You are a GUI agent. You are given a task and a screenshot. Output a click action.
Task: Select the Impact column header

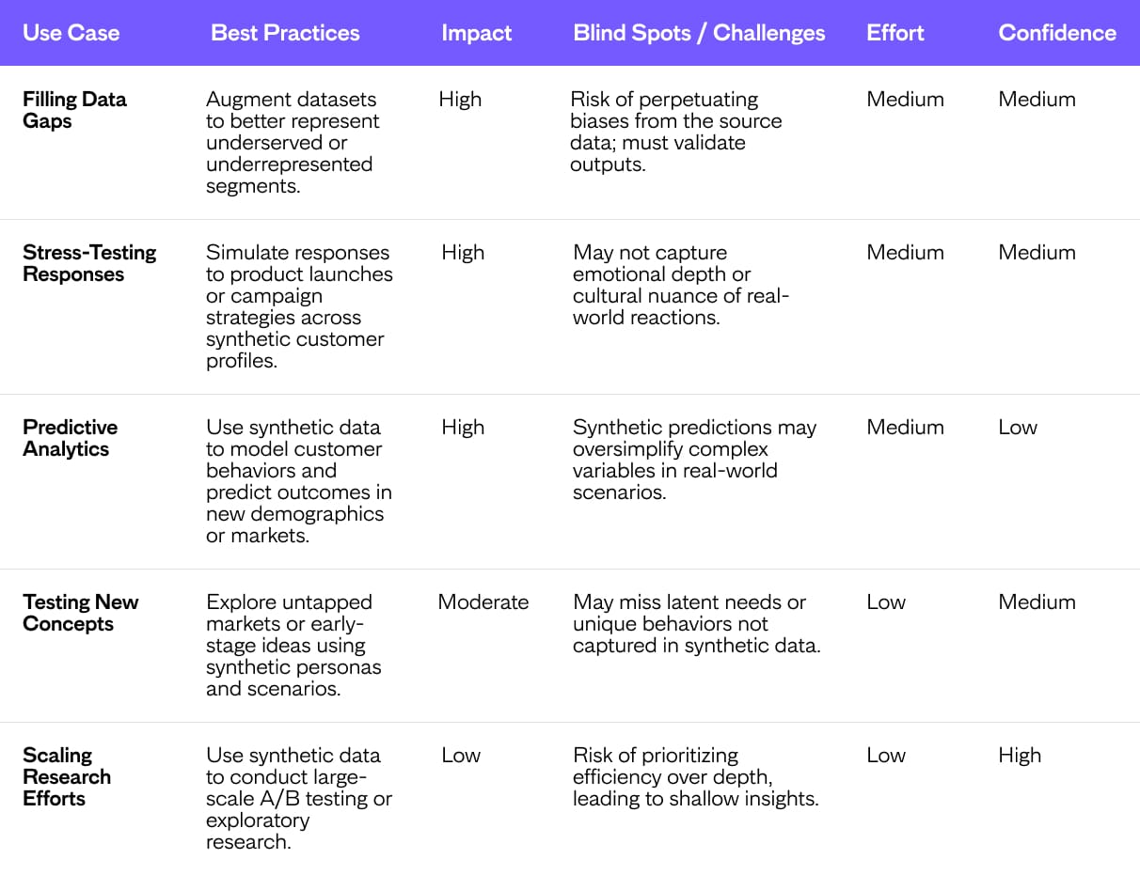coord(477,33)
